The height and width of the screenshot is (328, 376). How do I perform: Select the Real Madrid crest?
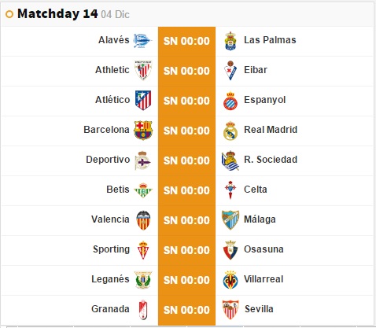(230, 131)
